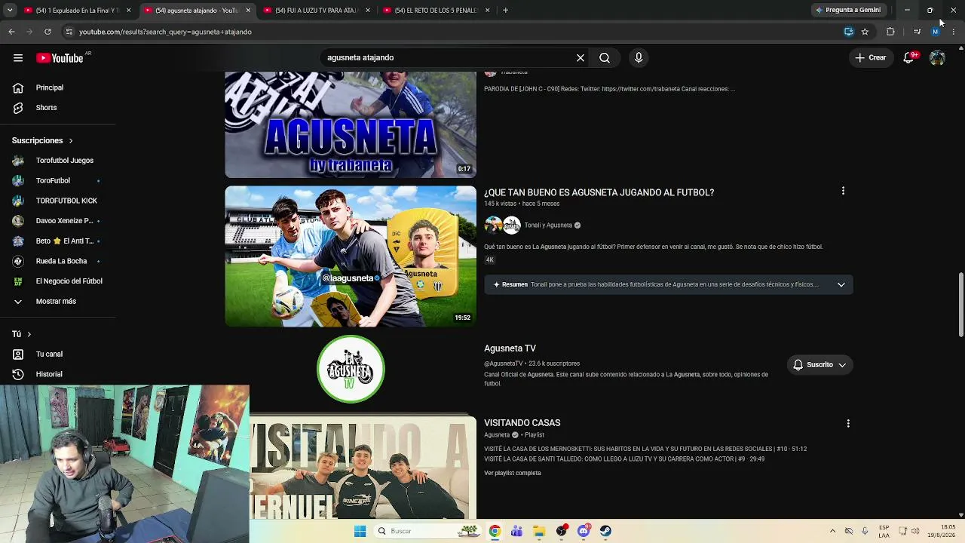This screenshot has width=965, height=543.
Task: Open El Negocio del Fútbol subscription
Action: (x=69, y=281)
